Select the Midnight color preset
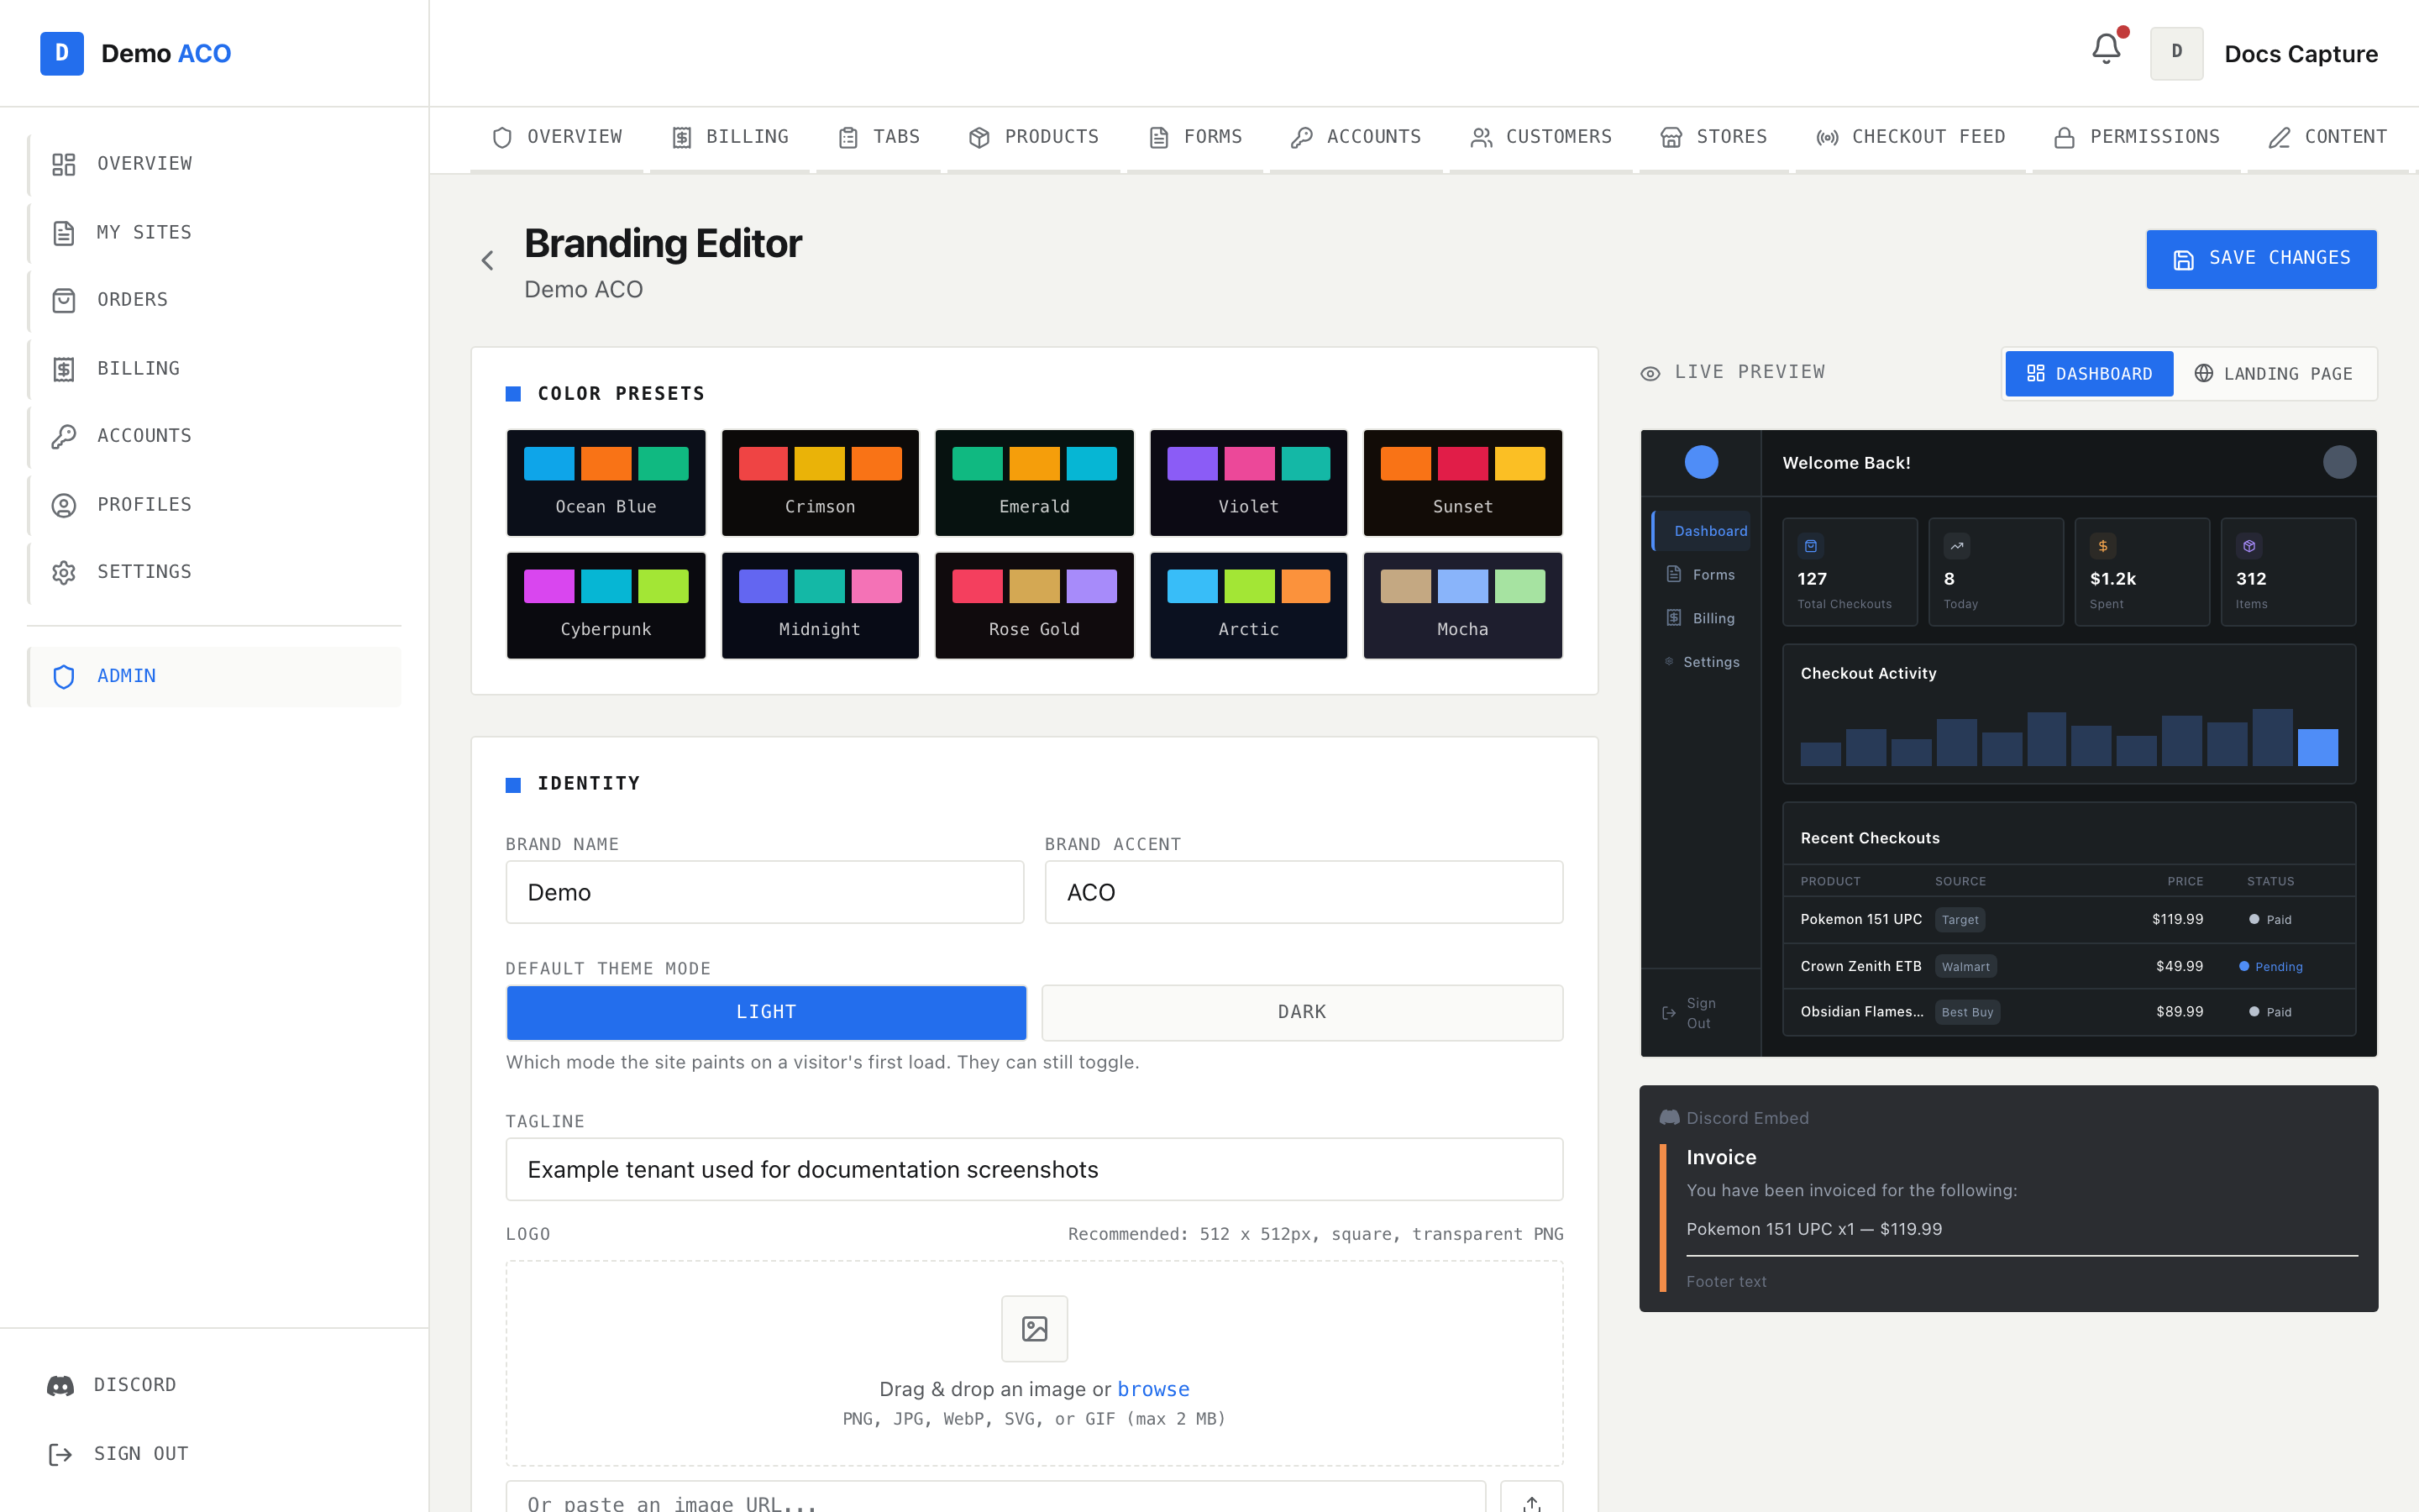 tap(820, 605)
